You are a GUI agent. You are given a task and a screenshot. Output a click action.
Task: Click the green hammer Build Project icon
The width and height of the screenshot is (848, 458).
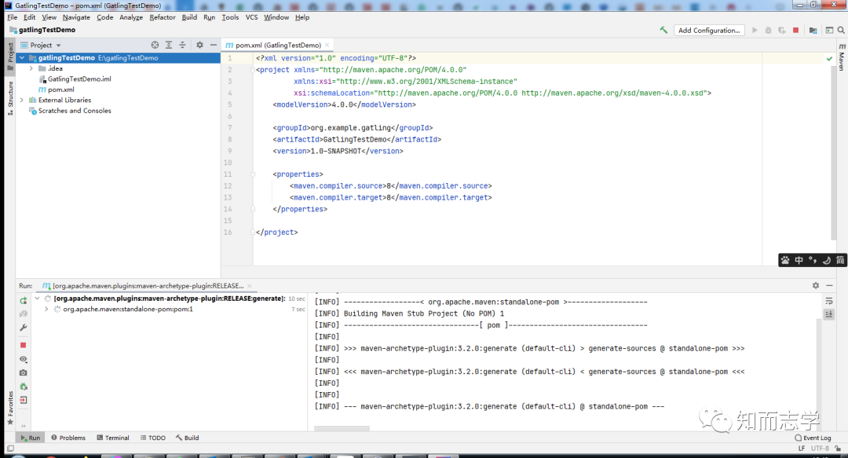(x=663, y=31)
